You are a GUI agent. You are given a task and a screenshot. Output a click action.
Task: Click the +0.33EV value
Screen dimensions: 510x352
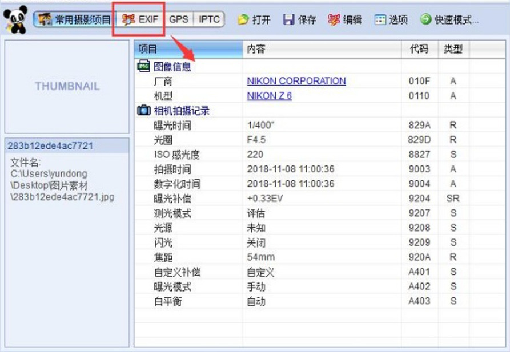[x=265, y=199]
